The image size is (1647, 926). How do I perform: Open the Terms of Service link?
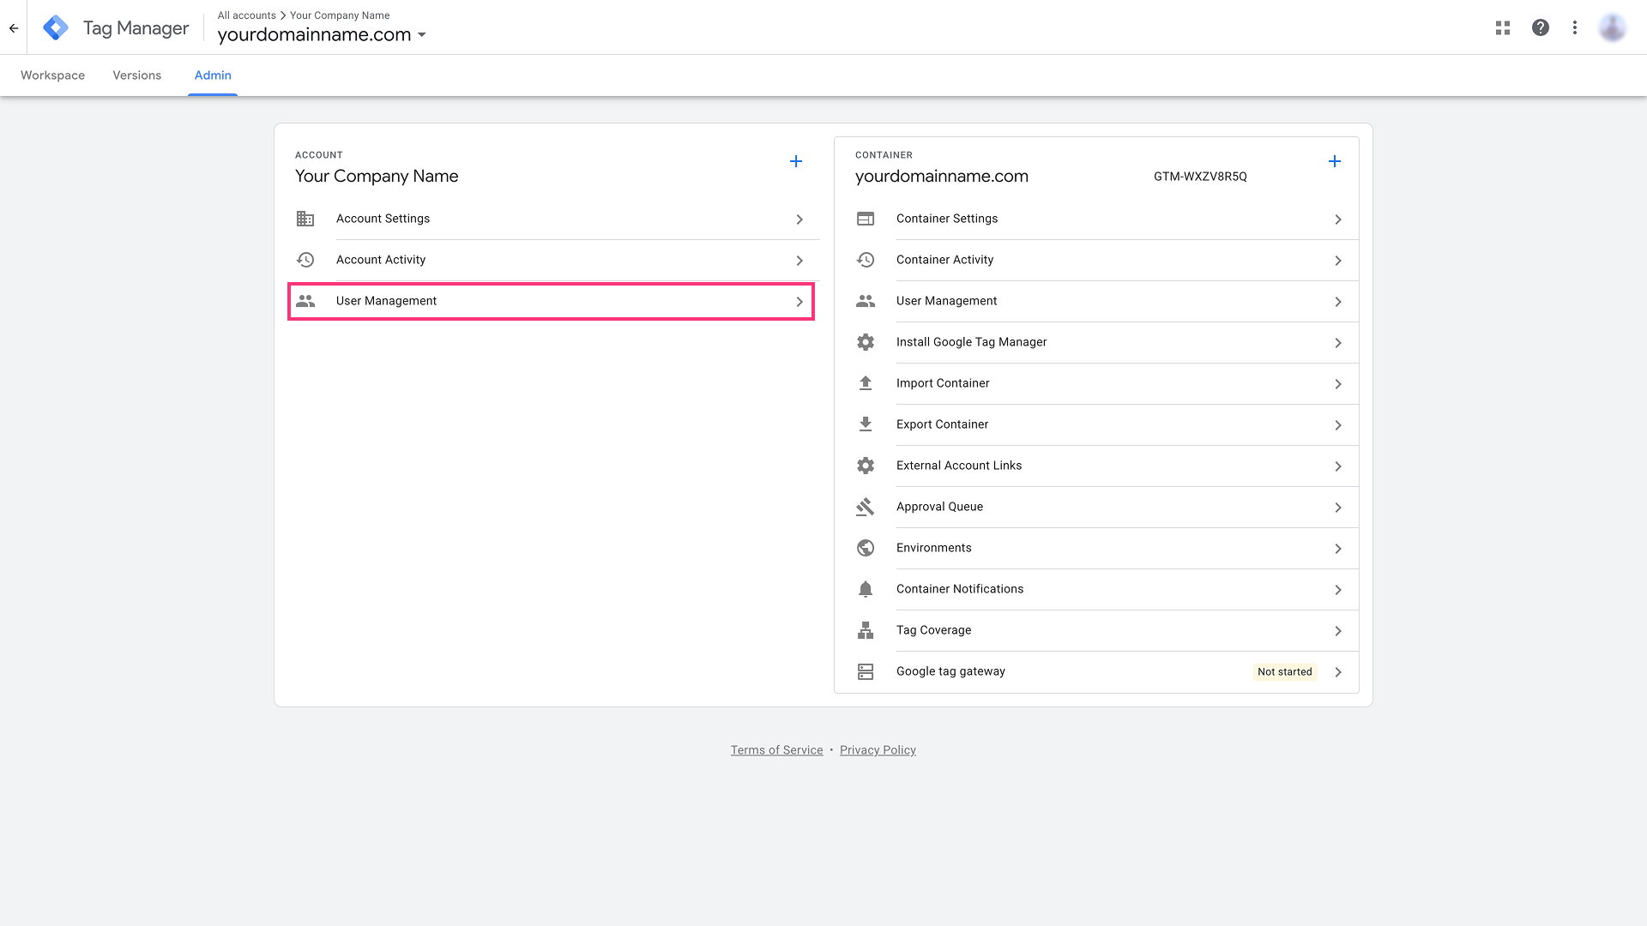click(776, 750)
